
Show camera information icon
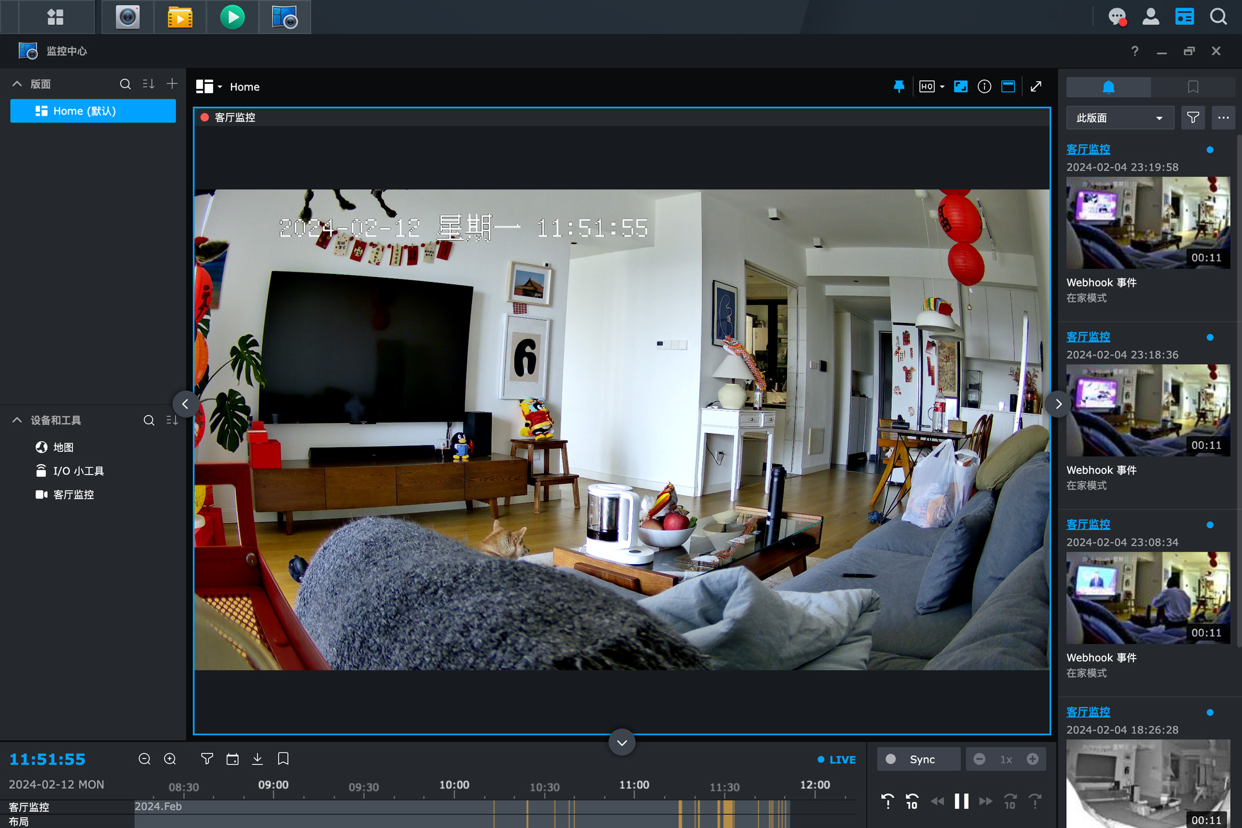984,86
